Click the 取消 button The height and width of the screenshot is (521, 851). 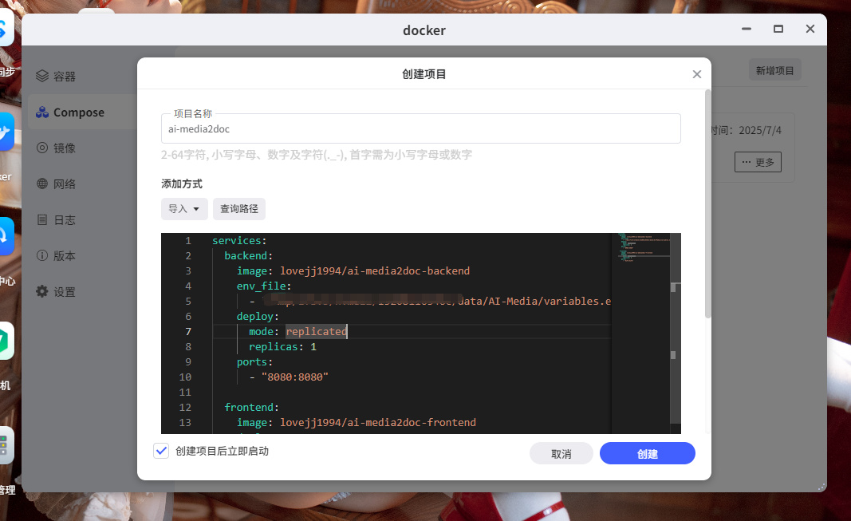click(x=561, y=454)
